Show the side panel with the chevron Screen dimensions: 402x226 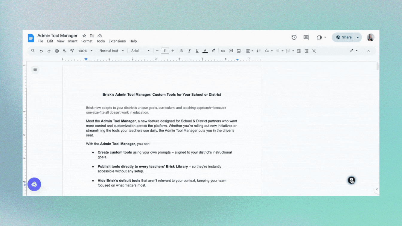[377, 189]
